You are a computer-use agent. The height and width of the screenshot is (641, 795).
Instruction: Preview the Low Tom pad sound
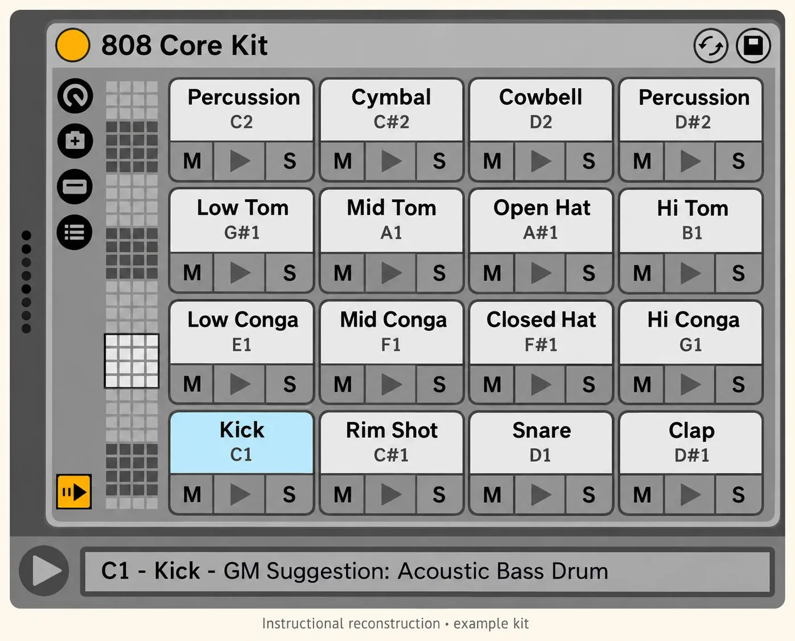(240, 273)
